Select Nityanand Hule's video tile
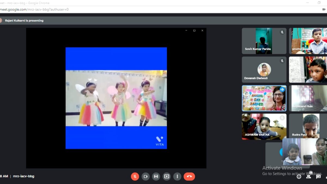Viewport: 327px width, 184px height. pyautogui.click(x=308, y=98)
